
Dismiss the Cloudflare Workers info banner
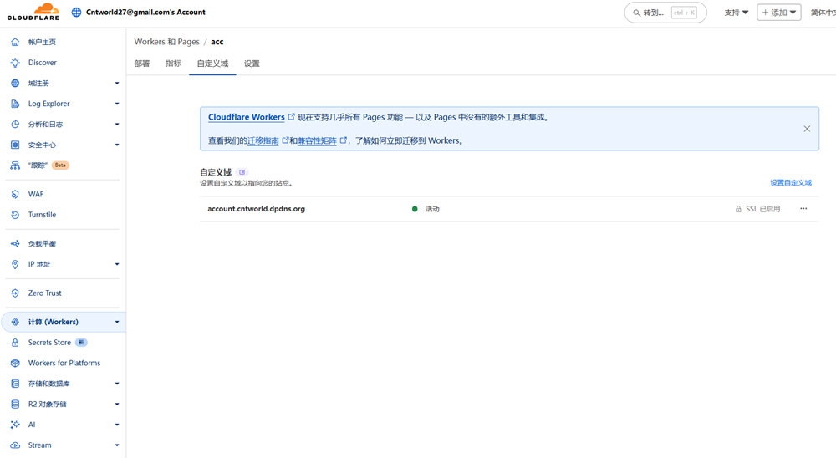[x=807, y=129]
